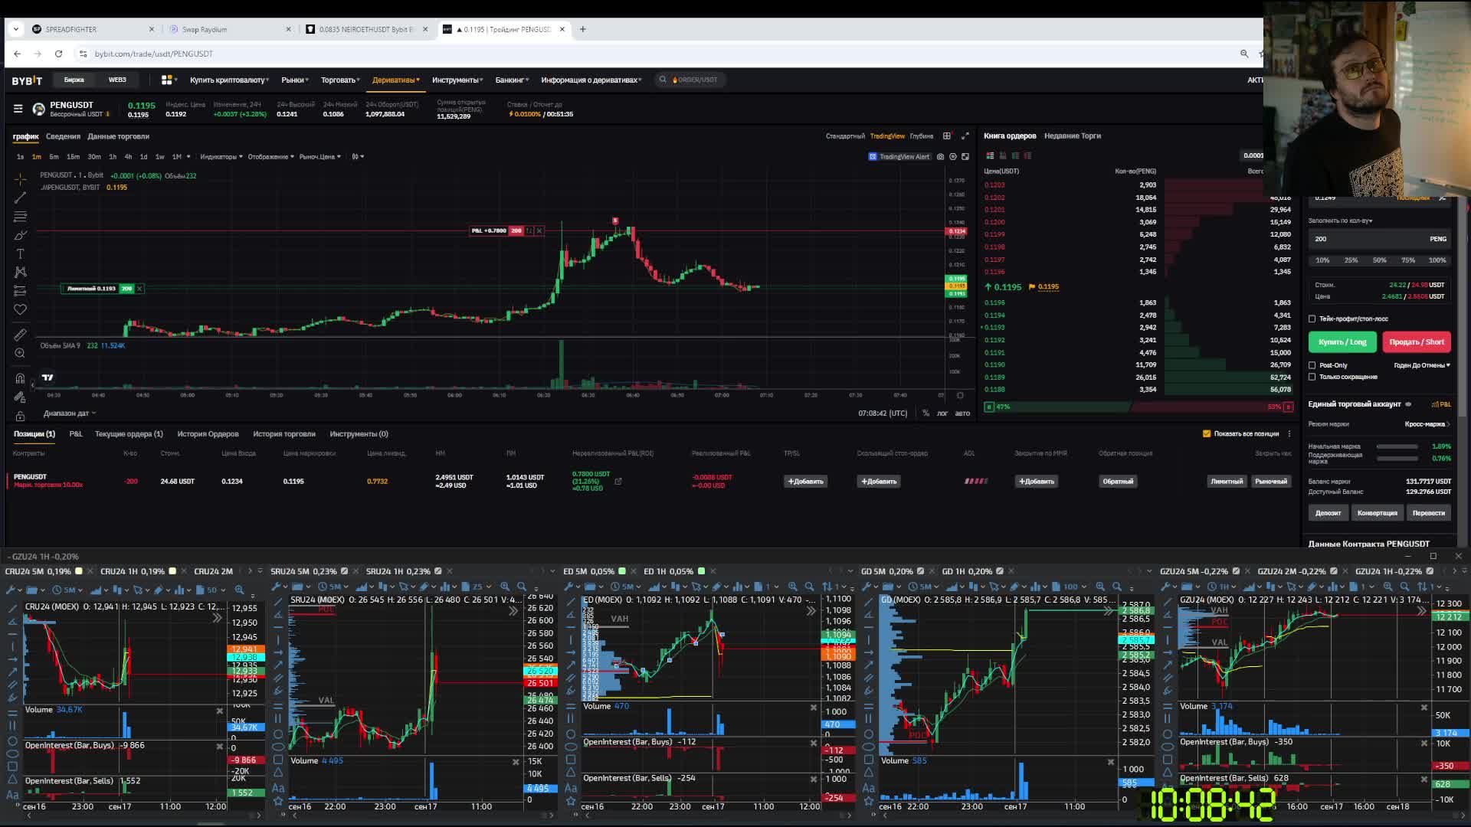Select the trend line drawing tool
The image size is (1471, 827).
20,198
